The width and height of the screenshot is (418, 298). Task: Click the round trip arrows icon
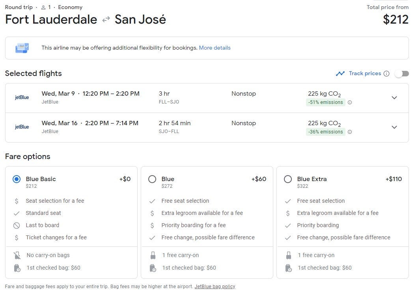(106, 20)
